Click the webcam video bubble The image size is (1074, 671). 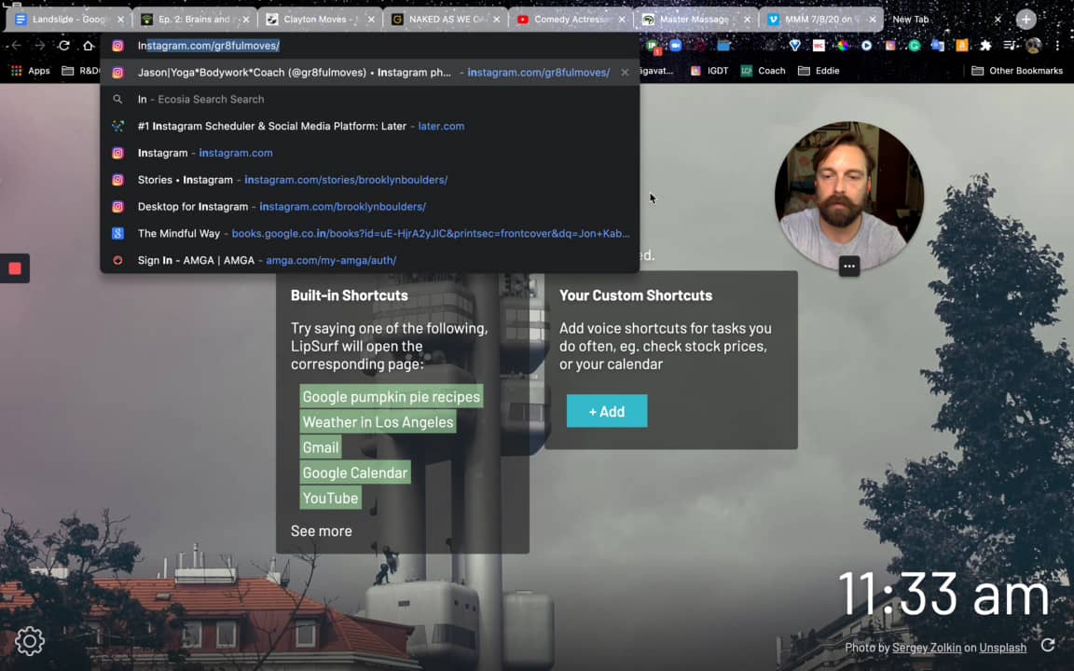point(849,196)
